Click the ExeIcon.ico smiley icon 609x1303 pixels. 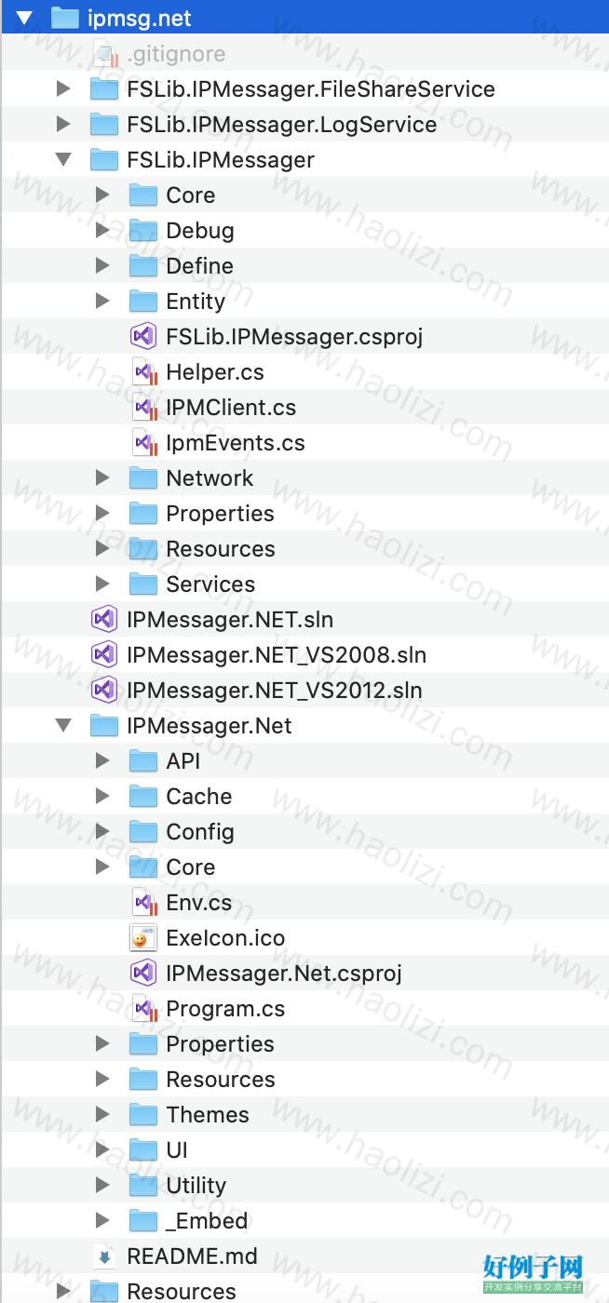pyautogui.click(x=142, y=937)
